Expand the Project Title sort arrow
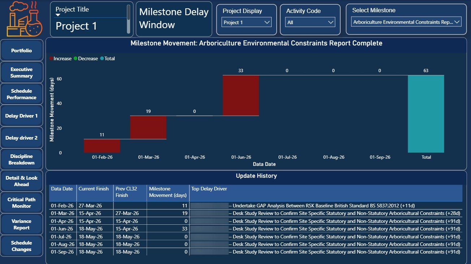 [x=58, y=15]
